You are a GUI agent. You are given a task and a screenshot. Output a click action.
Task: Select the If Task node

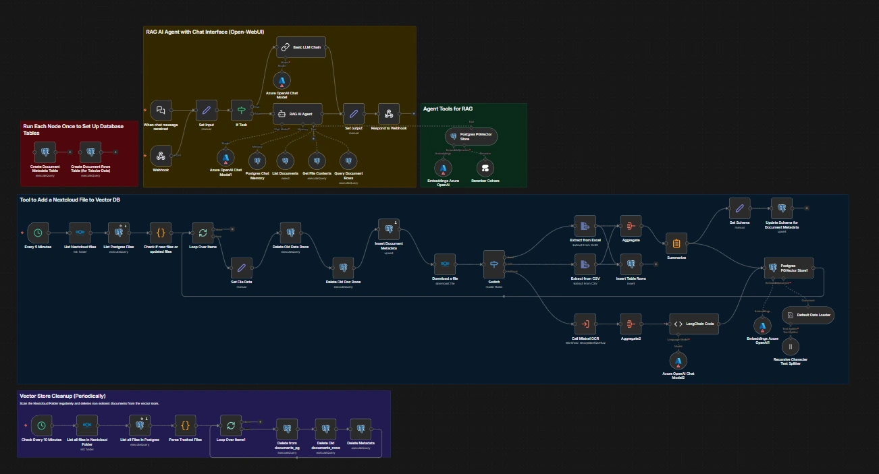tap(241, 110)
